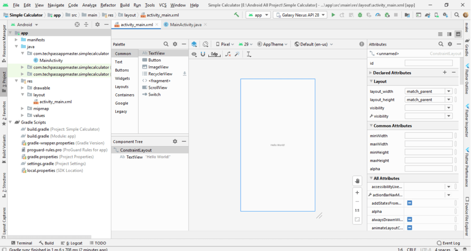Open Palette settings gear
This screenshot has height=251, width=472.
tap(175, 44)
